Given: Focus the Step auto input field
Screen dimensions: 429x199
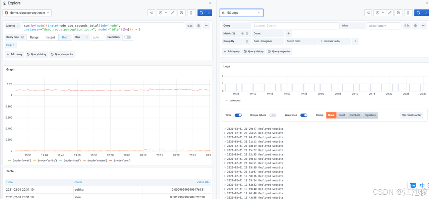Looking at the screenshot, I should coord(98,37).
